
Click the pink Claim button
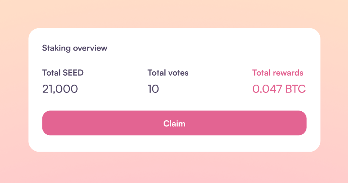(174, 123)
